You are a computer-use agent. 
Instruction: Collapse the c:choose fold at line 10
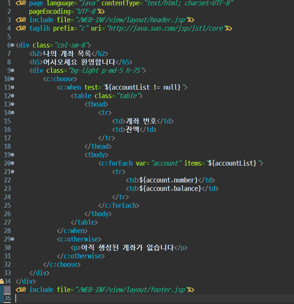click(x=13, y=79)
